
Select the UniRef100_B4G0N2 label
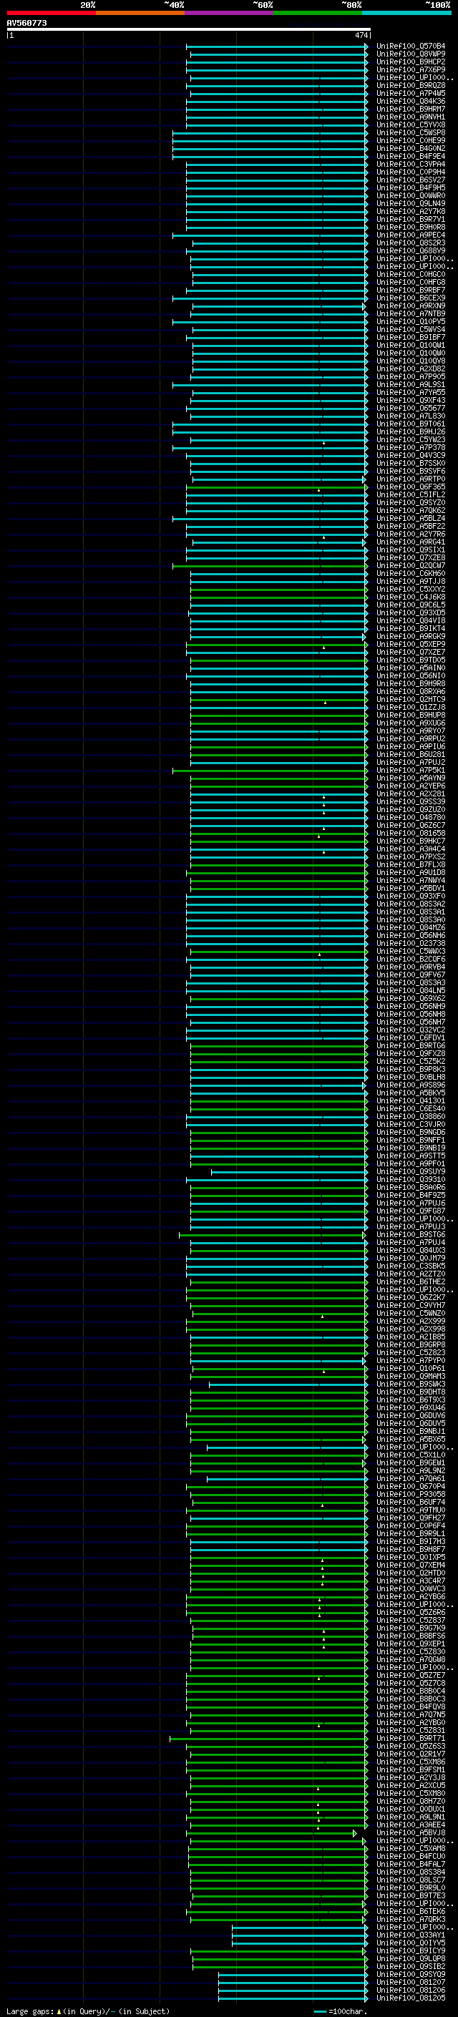(410, 149)
